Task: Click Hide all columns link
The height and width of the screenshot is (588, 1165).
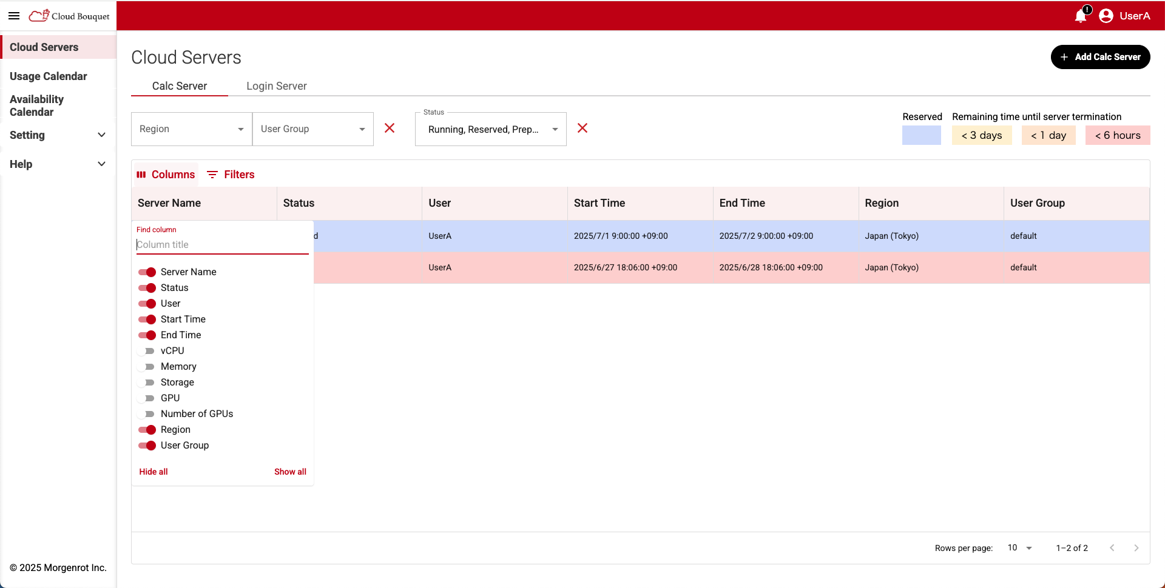Action: coord(154,472)
